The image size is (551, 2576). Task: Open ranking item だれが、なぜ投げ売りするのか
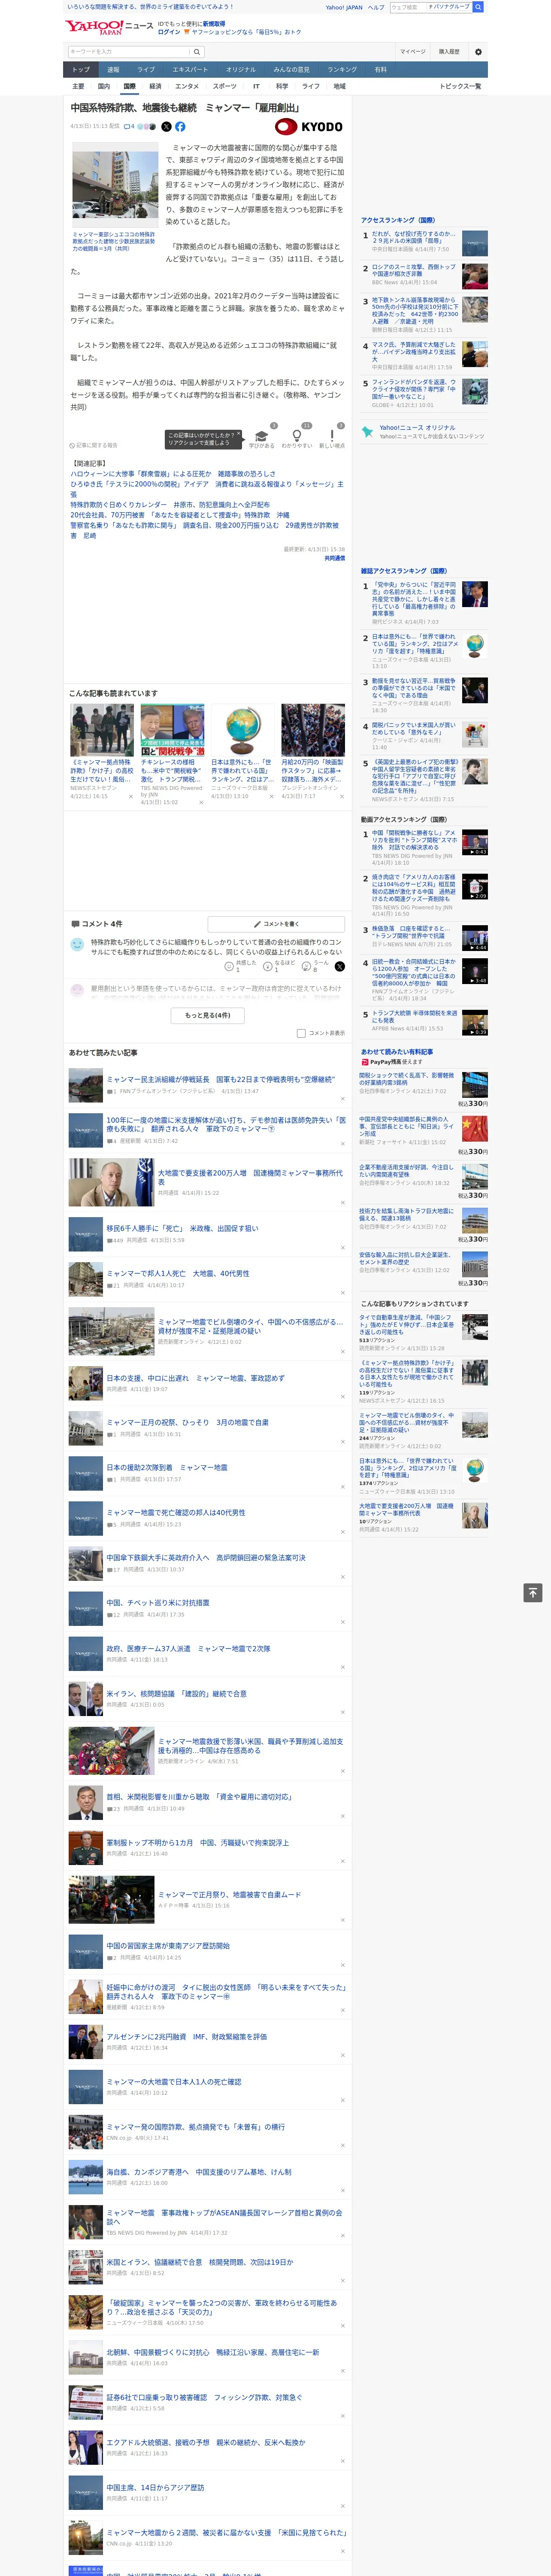pos(414,238)
